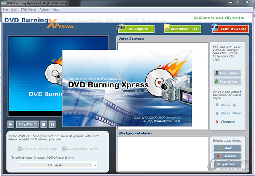Click the up arrow icon next to Move Up
The width and height of the screenshot is (255, 176).
tap(217, 105)
